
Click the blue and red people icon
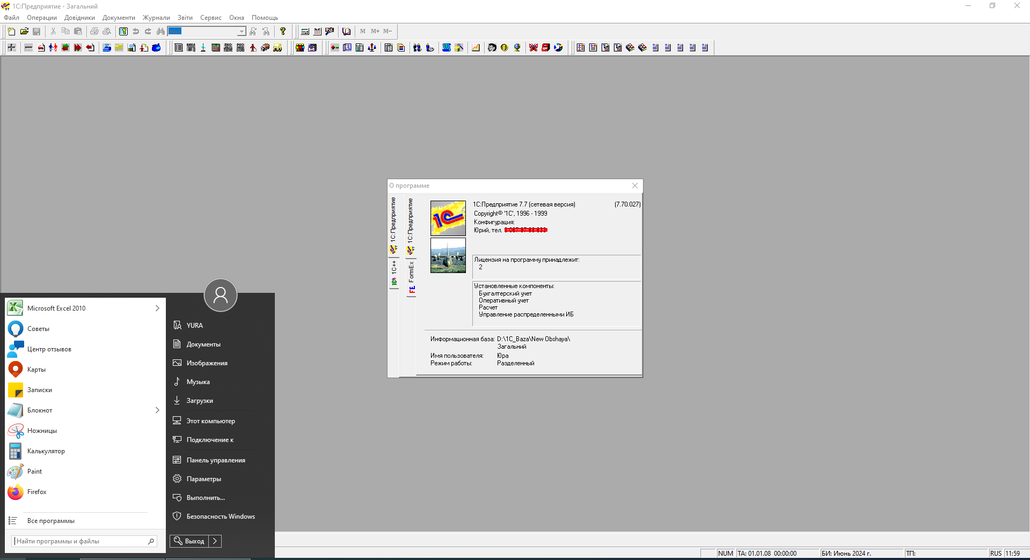point(53,48)
